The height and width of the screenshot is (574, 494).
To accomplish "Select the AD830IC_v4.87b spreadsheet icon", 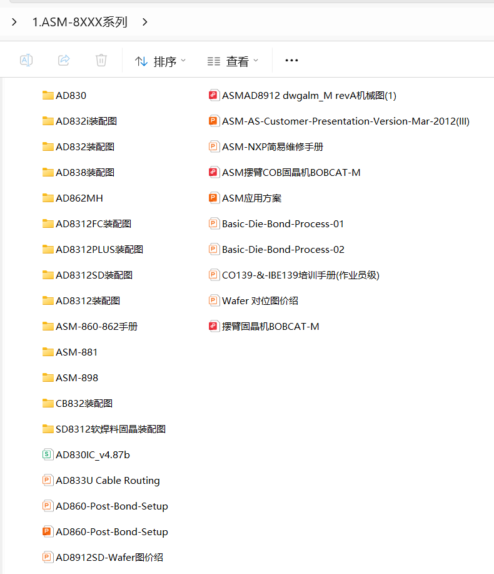I will (x=47, y=454).
